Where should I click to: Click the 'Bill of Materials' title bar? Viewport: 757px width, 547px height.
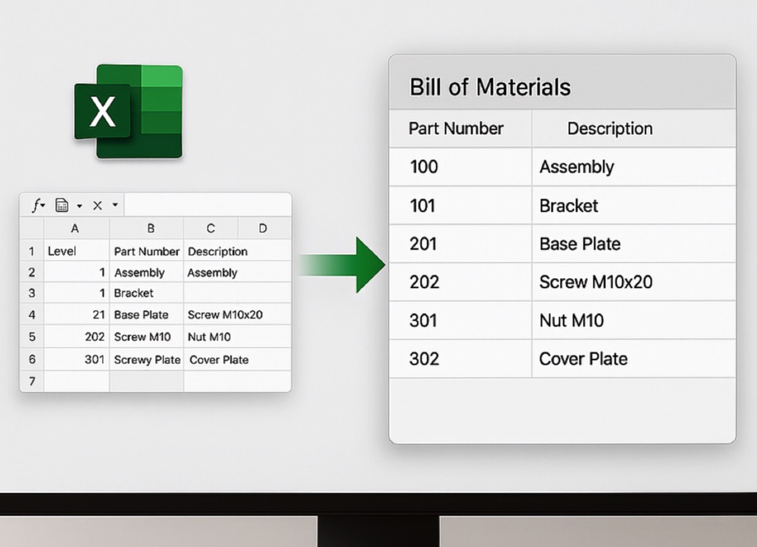(562, 87)
